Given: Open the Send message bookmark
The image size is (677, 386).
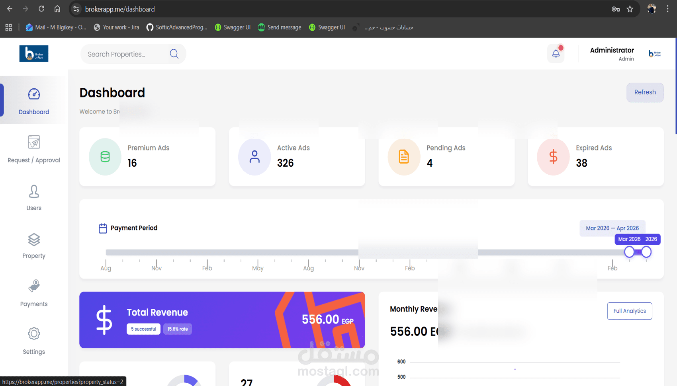Looking at the screenshot, I should coord(280,27).
